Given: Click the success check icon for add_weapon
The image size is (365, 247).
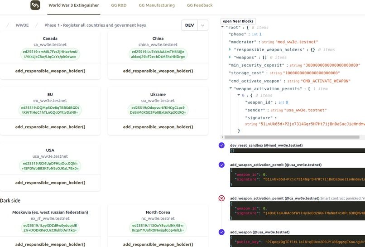Looking at the screenshot, I should (221, 232).
